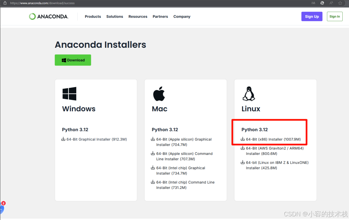Open the Products menu

point(93,16)
